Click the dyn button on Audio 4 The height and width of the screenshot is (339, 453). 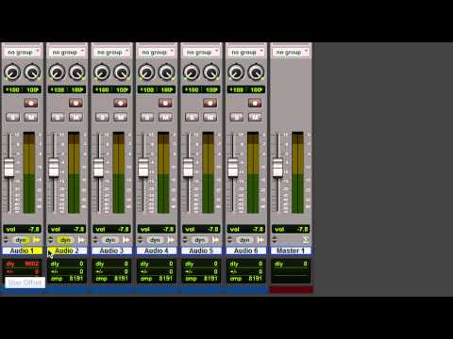[155, 240]
